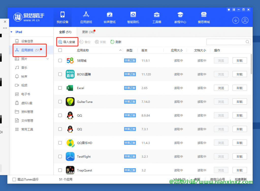Select 文件管理 in sidebar
260x191 pixels.
click(27, 121)
